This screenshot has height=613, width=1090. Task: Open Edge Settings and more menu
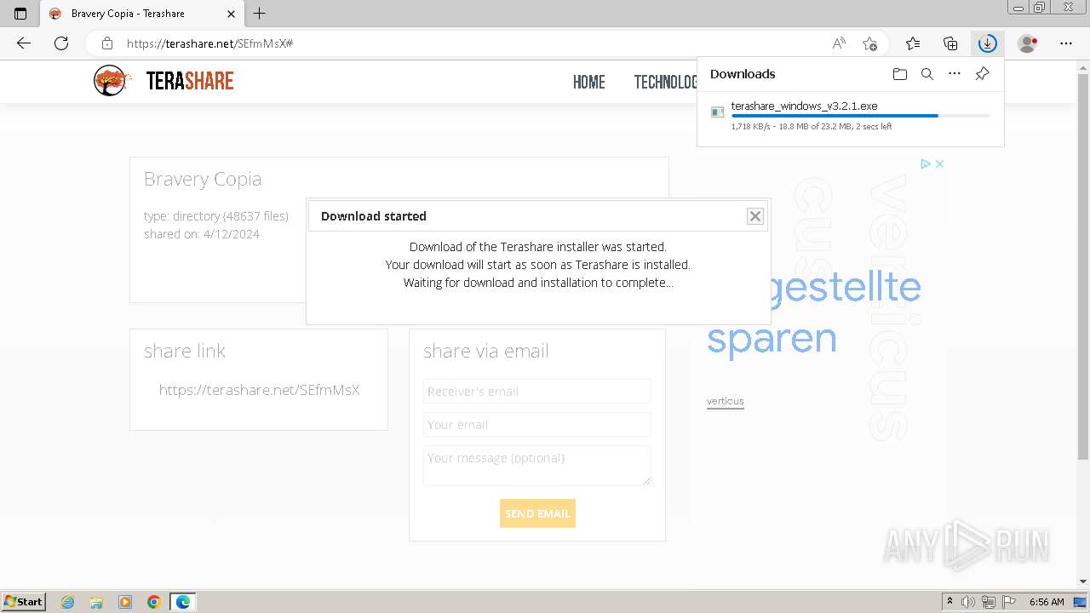[x=1066, y=43]
